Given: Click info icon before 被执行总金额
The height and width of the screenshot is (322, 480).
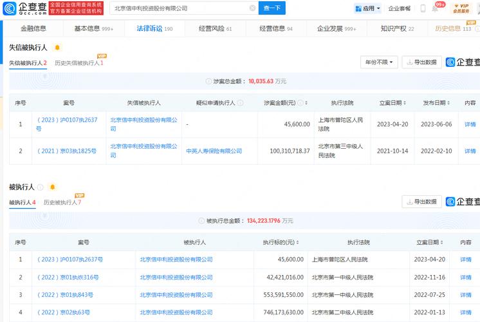Looking at the screenshot, I should [x=201, y=221].
